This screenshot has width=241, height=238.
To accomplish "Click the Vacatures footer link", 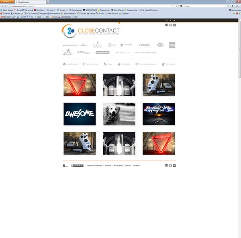I will pos(137,166).
